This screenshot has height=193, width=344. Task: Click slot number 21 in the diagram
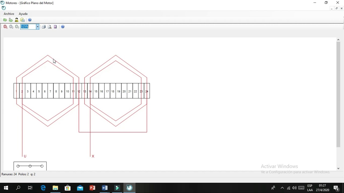pyautogui.click(x=130, y=91)
